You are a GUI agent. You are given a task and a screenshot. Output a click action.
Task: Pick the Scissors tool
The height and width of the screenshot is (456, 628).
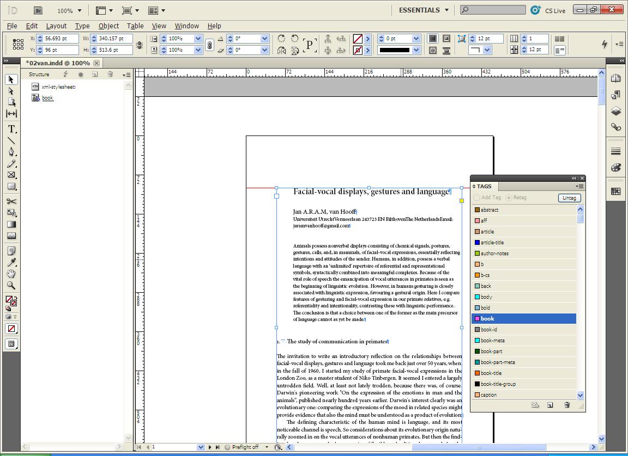pyautogui.click(x=11, y=202)
